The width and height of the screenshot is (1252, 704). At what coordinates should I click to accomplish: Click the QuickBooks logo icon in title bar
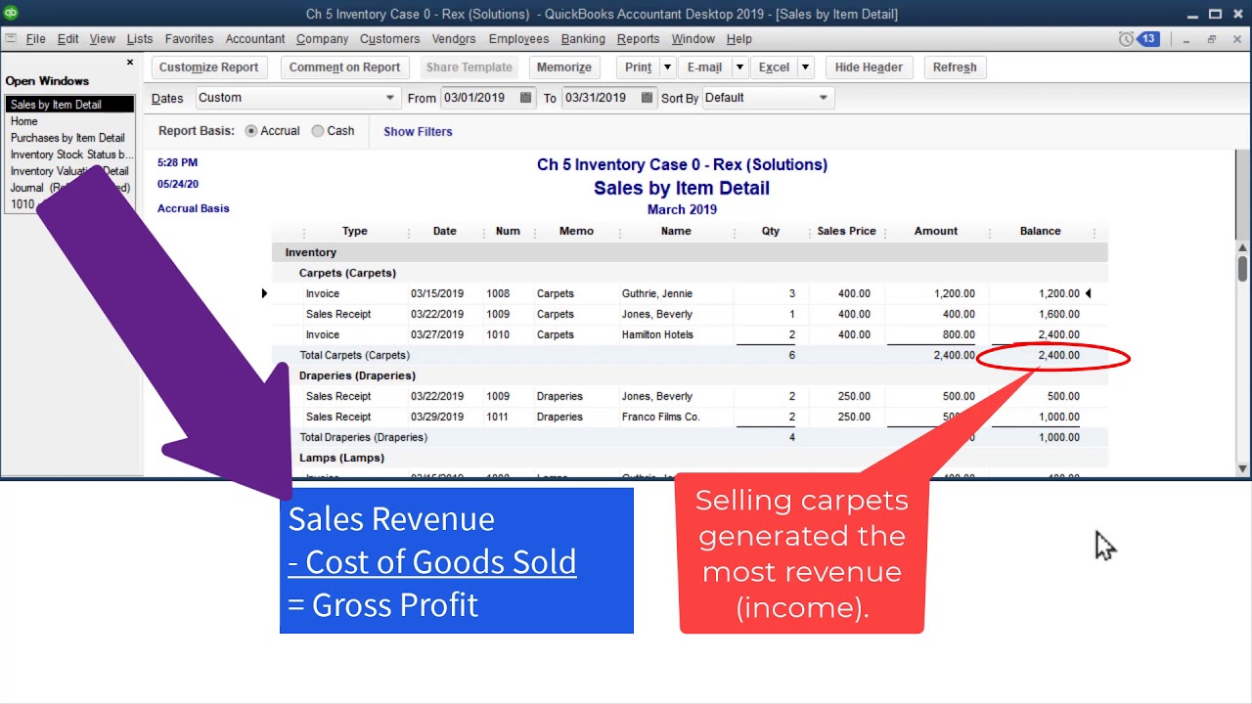click(11, 13)
